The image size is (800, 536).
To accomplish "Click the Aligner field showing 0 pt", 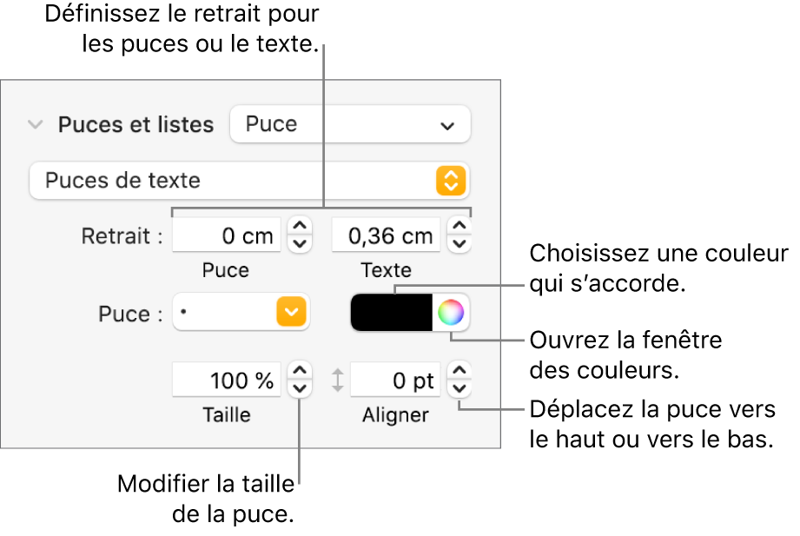I will [396, 380].
